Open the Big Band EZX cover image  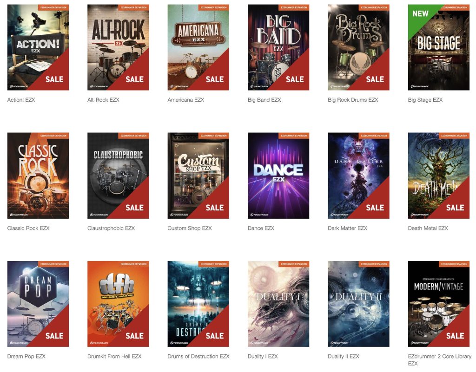[x=278, y=47]
